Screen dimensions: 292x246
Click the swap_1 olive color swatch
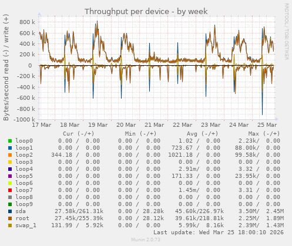pos(10,225)
